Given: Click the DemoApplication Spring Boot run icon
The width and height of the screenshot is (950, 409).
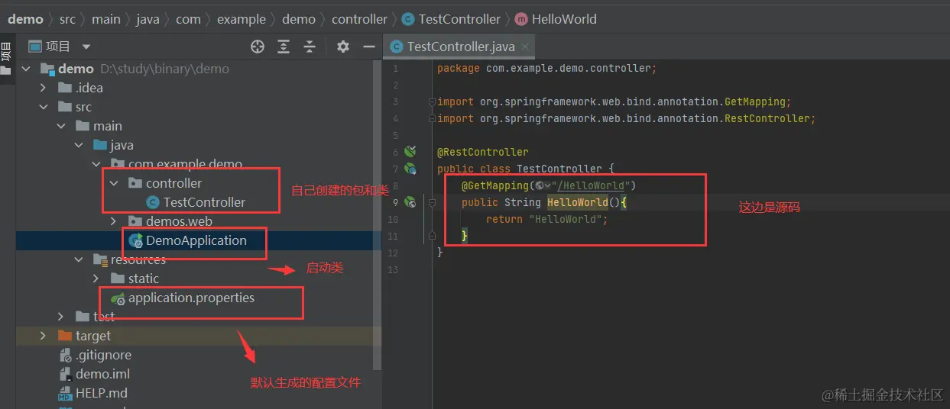Looking at the screenshot, I should (136, 241).
